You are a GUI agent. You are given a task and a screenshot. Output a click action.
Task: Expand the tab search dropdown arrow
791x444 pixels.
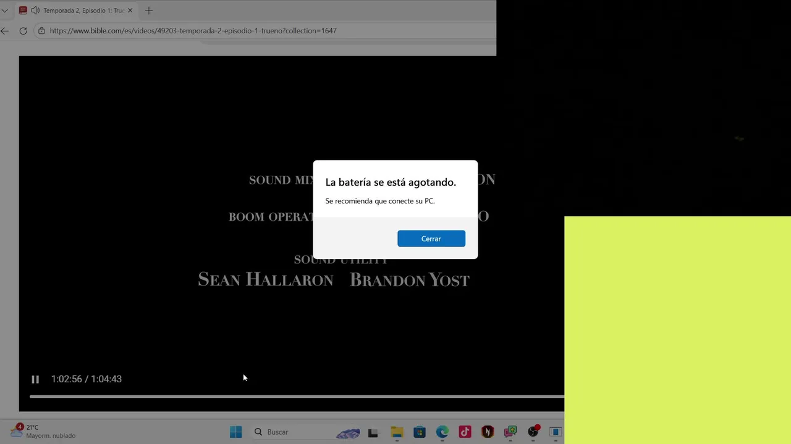click(x=4, y=10)
